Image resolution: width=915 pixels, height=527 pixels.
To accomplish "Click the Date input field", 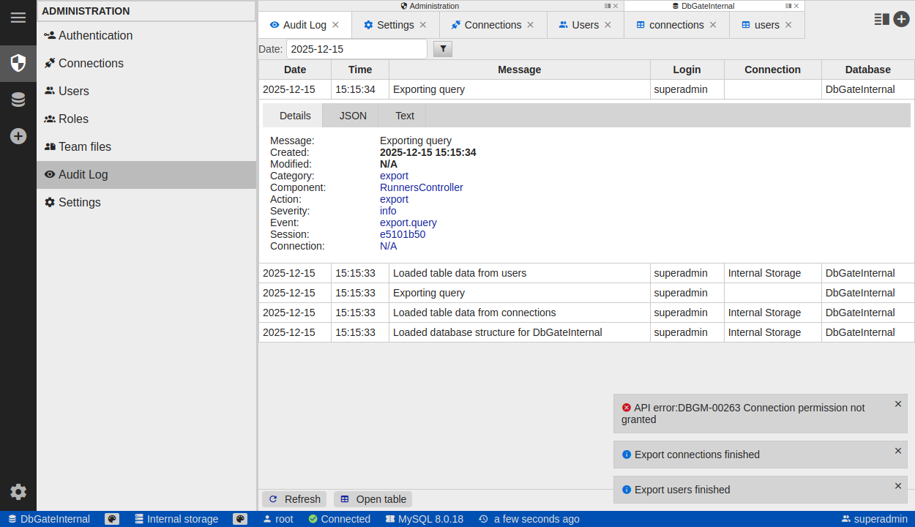I will [356, 49].
